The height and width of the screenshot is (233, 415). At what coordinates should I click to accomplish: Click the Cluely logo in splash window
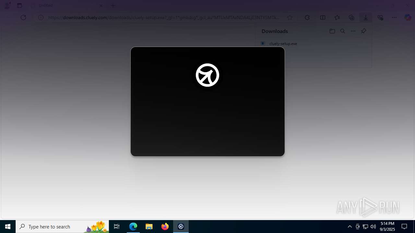(x=207, y=75)
